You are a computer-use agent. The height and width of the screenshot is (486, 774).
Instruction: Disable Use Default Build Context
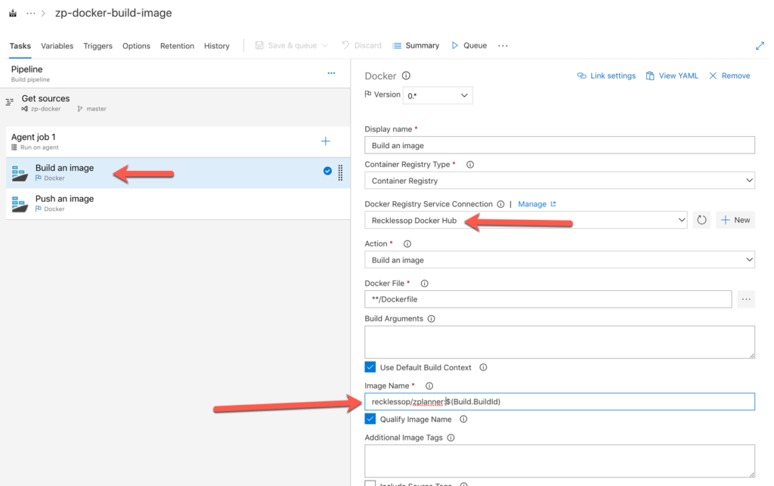tap(370, 367)
